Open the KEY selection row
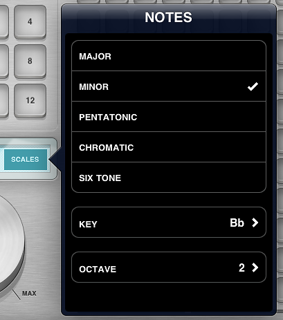This screenshot has height=320, width=283. pyautogui.click(x=169, y=223)
